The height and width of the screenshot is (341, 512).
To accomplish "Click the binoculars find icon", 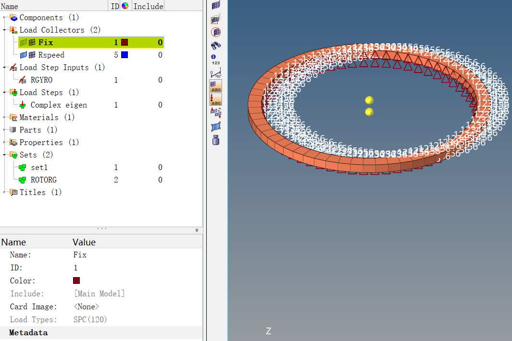I will [216, 46].
